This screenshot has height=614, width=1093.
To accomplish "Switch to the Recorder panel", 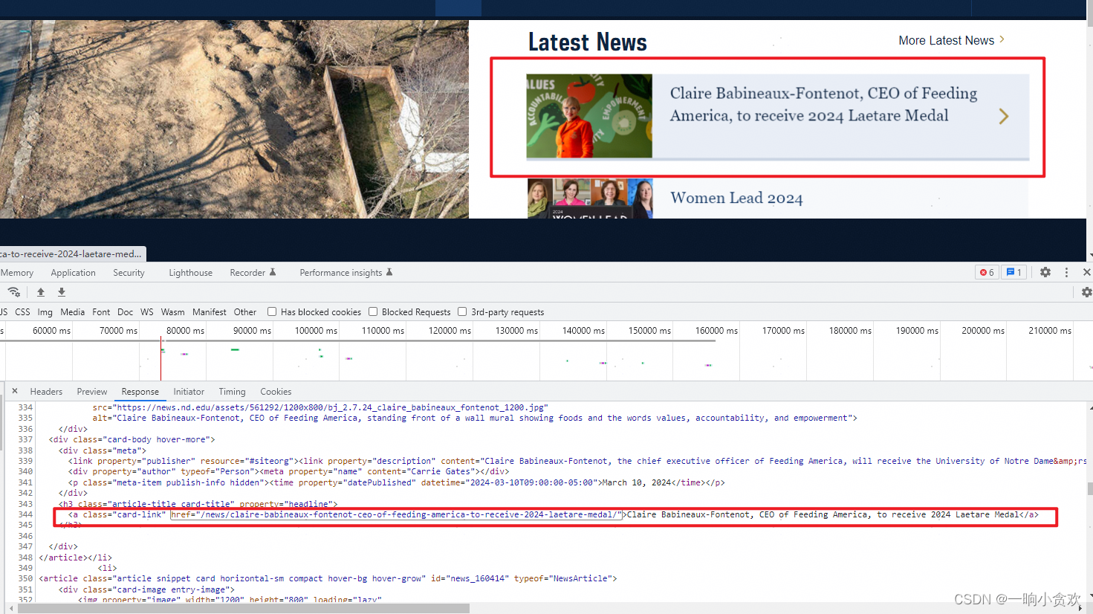I will click(247, 273).
